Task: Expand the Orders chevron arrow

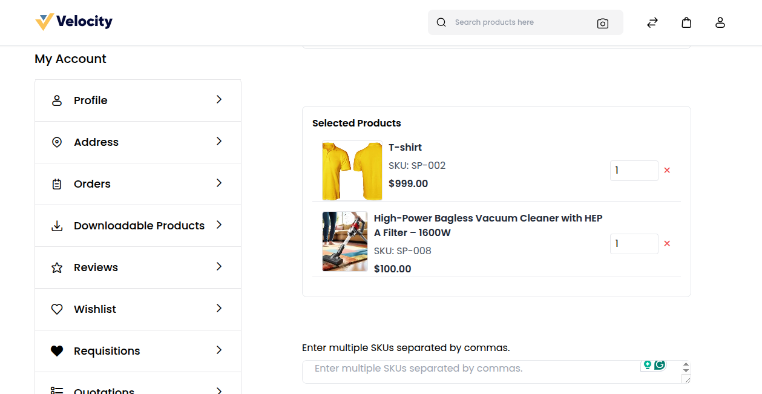Action: (x=219, y=183)
